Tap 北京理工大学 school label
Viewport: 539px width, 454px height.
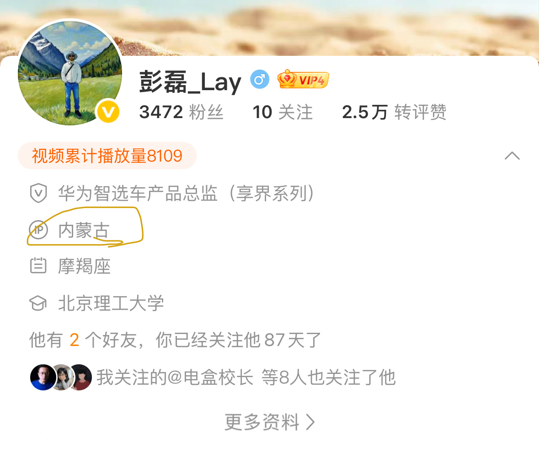pyautogui.click(x=111, y=303)
